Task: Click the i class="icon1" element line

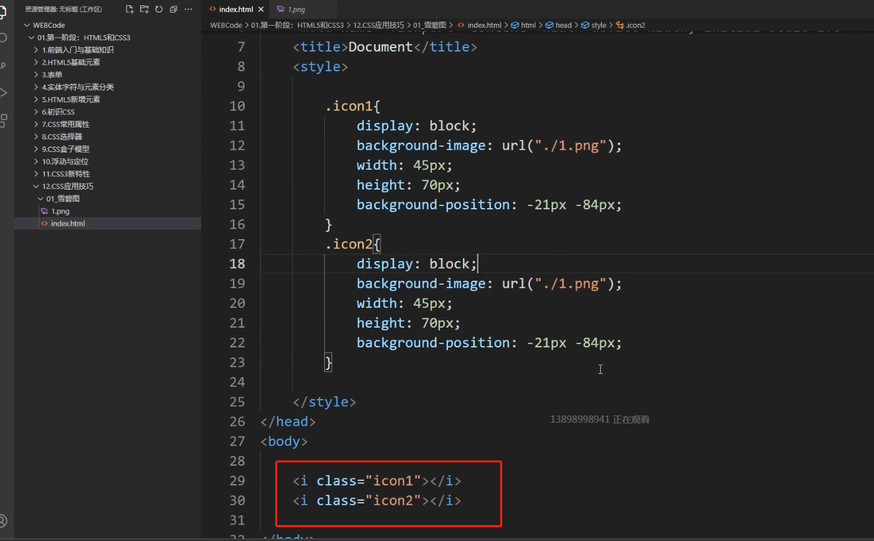Action: [x=377, y=481]
